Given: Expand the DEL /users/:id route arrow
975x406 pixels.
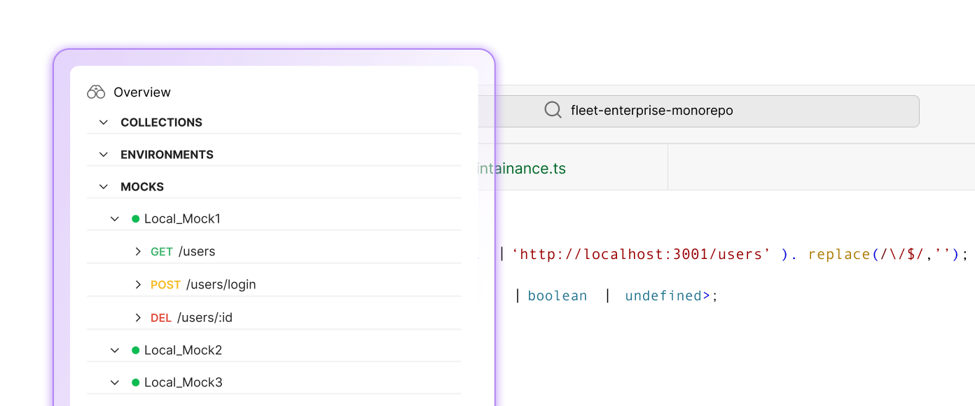Looking at the screenshot, I should coord(138,318).
